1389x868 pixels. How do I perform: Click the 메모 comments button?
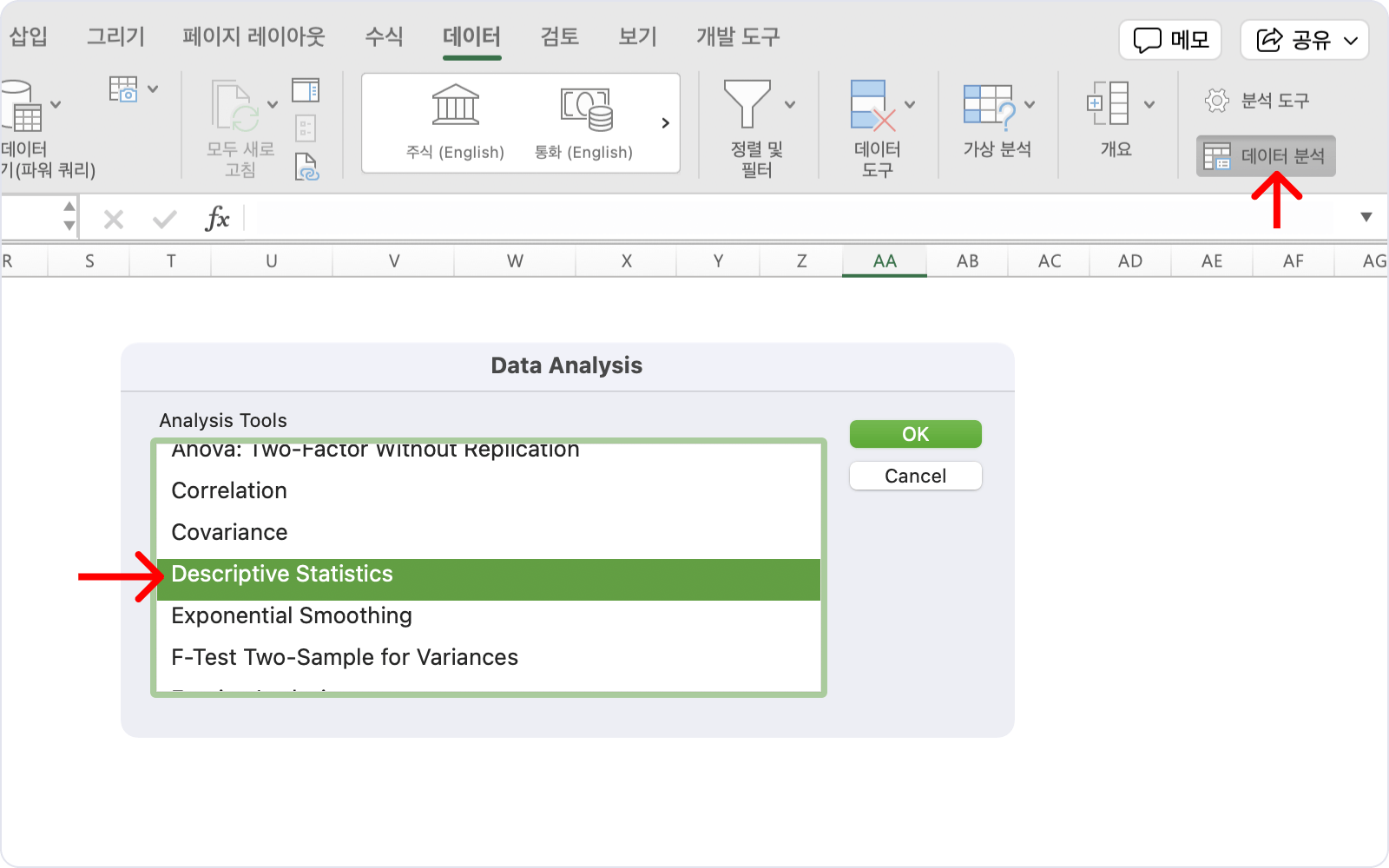(1170, 40)
